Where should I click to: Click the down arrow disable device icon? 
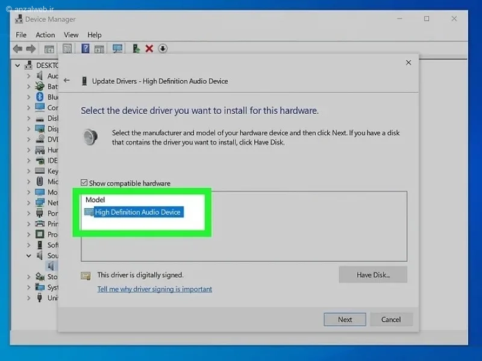tap(163, 49)
